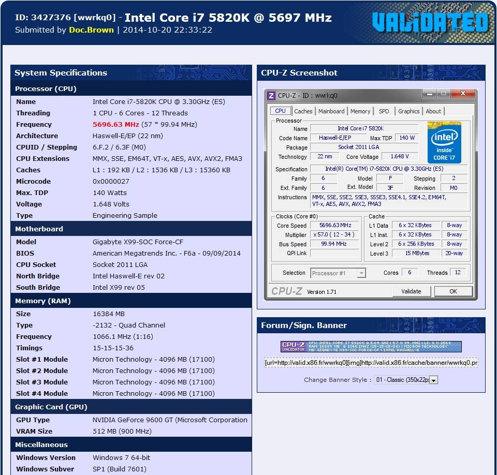This screenshot has height=475, width=497.
Task: Click the 2014-10-20 22:33:22 submission date
Action: point(167,30)
